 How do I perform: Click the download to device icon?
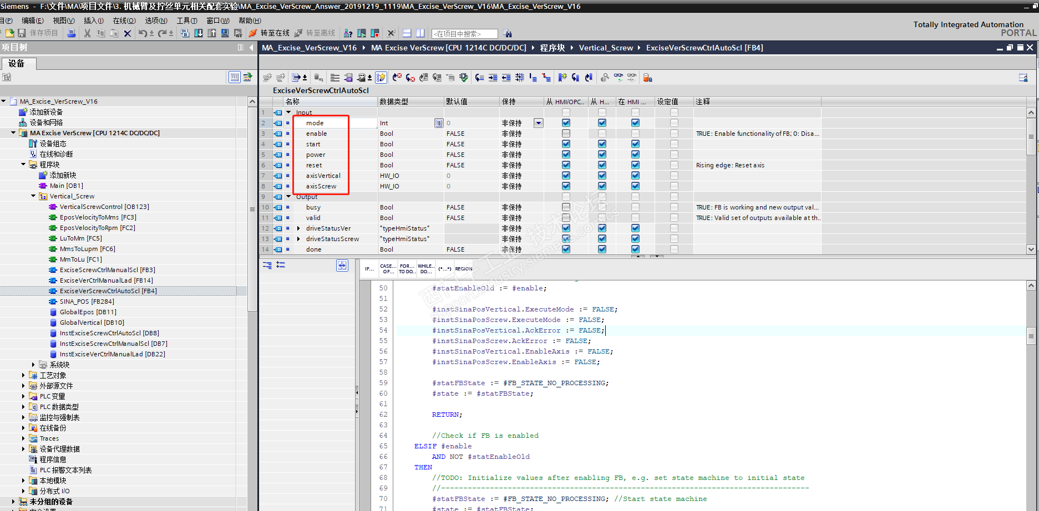pos(198,33)
